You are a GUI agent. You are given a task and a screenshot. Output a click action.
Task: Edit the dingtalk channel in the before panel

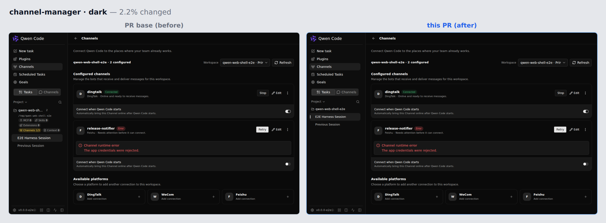pyautogui.click(x=277, y=93)
